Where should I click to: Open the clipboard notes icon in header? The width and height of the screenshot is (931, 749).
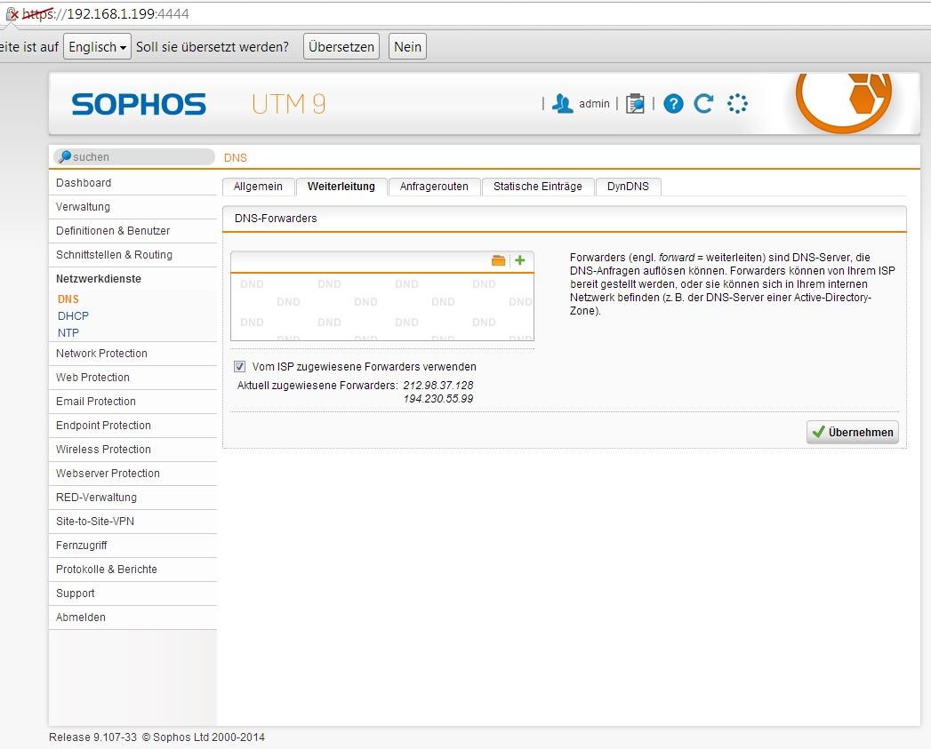coord(635,103)
